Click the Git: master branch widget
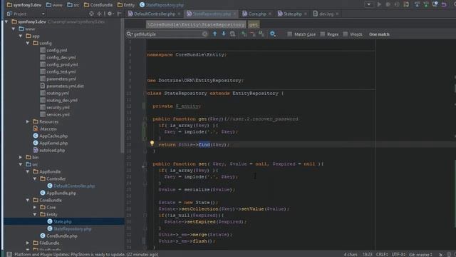Image resolution: width=456 pixels, height=257 pixels. (420, 254)
